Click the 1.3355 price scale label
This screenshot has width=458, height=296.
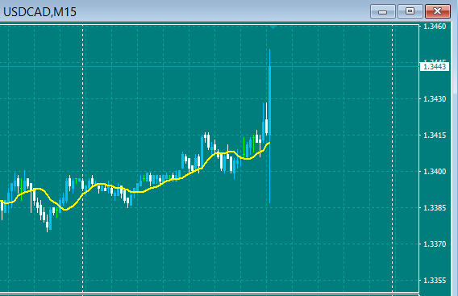pos(435,281)
